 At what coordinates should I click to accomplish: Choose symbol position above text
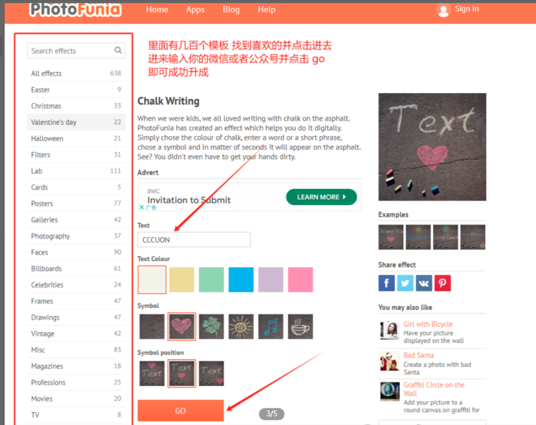click(152, 374)
